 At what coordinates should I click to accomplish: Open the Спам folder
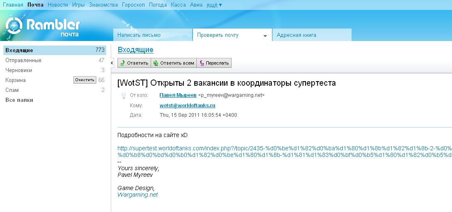[12, 90]
